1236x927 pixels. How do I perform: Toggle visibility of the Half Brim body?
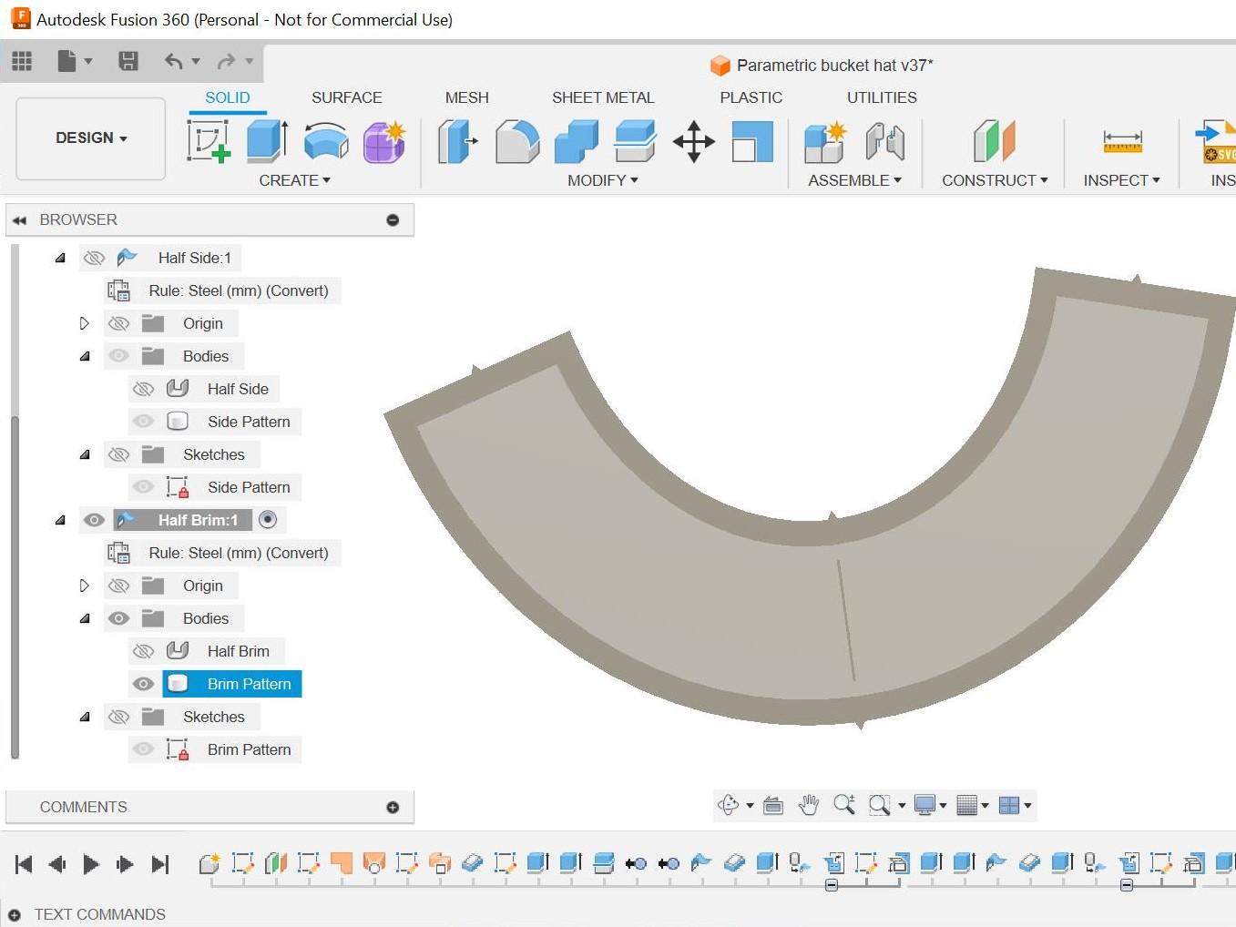(143, 650)
